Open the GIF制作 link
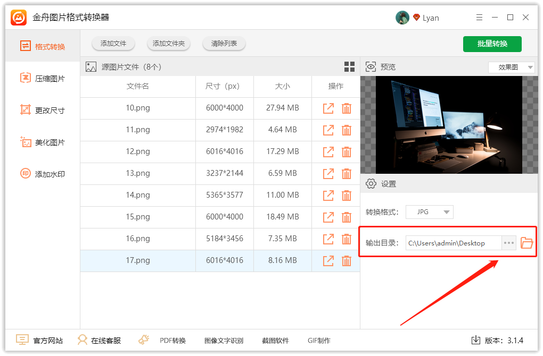 coord(319,341)
